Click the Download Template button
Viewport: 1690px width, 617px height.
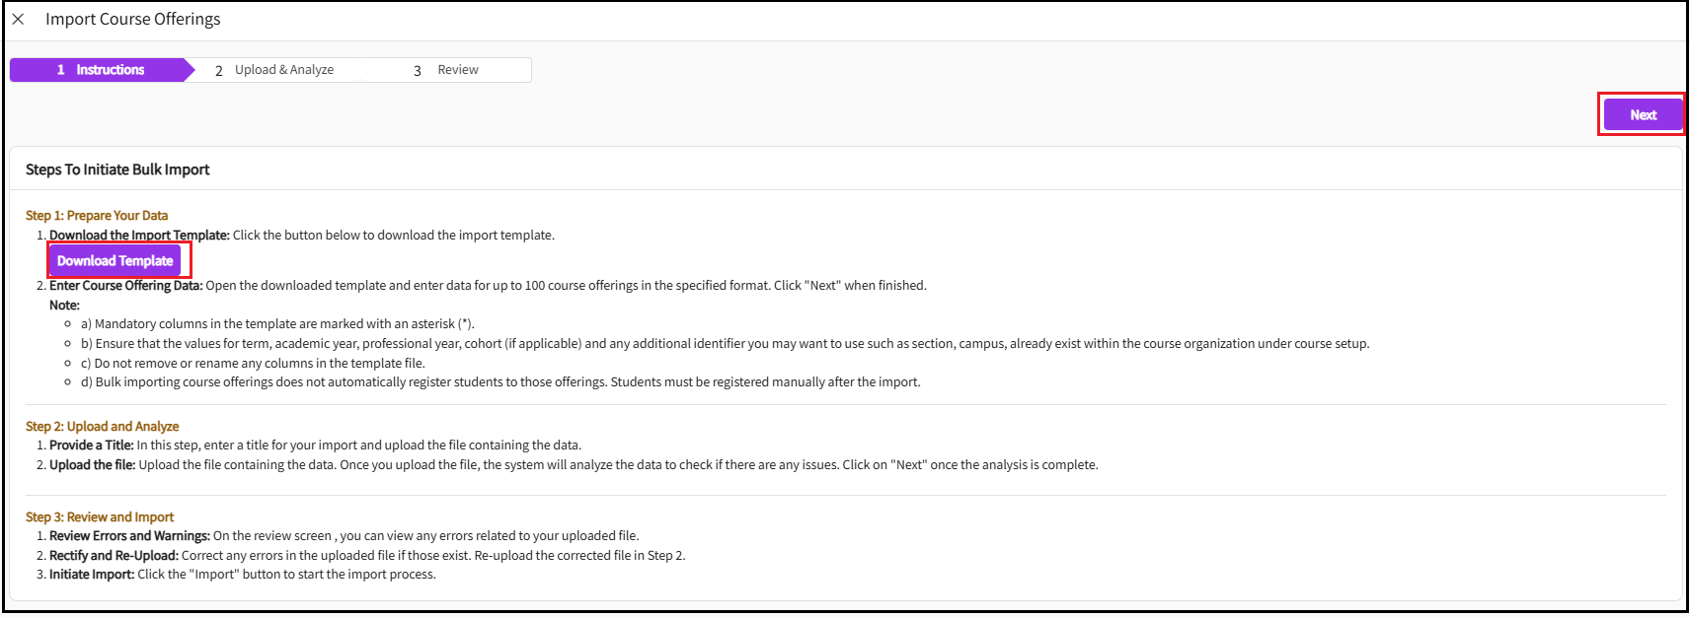point(117,259)
